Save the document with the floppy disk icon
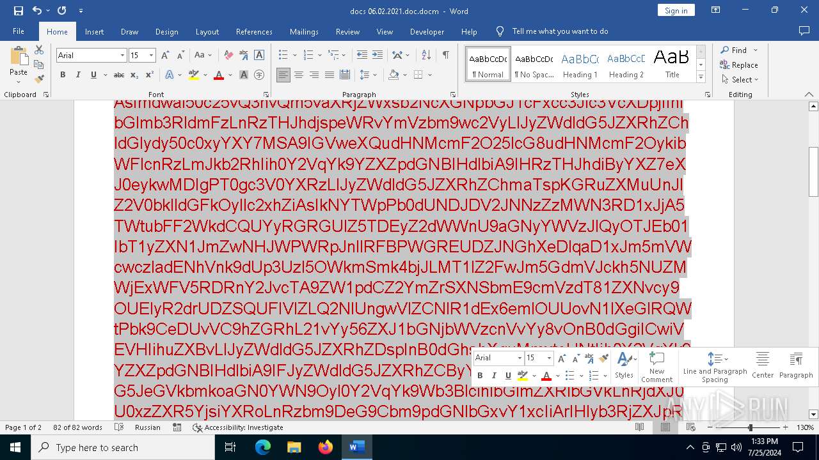This screenshot has height=460, width=819. click(x=18, y=11)
